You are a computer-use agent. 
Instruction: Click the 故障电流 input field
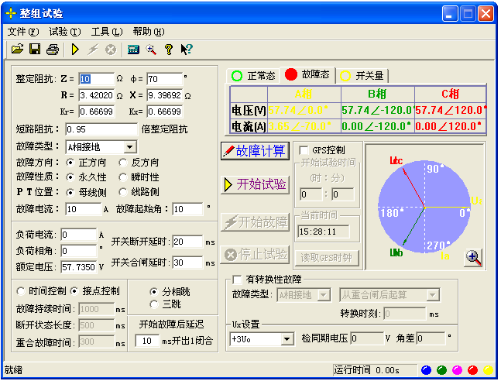(x=84, y=209)
